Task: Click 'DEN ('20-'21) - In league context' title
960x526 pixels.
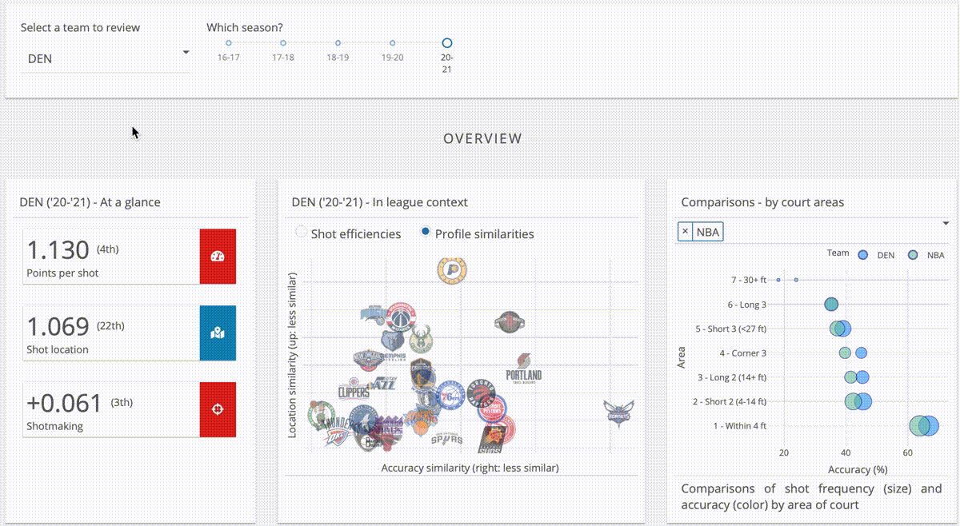Action: [x=380, y=202]
